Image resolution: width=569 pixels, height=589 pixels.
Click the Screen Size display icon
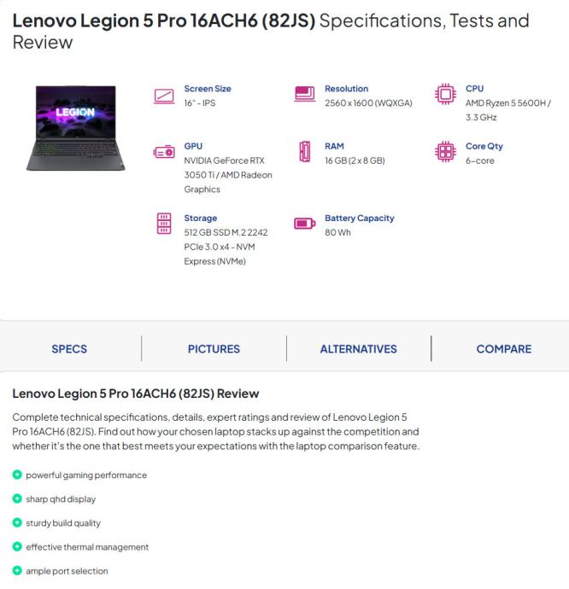point(161,95)
